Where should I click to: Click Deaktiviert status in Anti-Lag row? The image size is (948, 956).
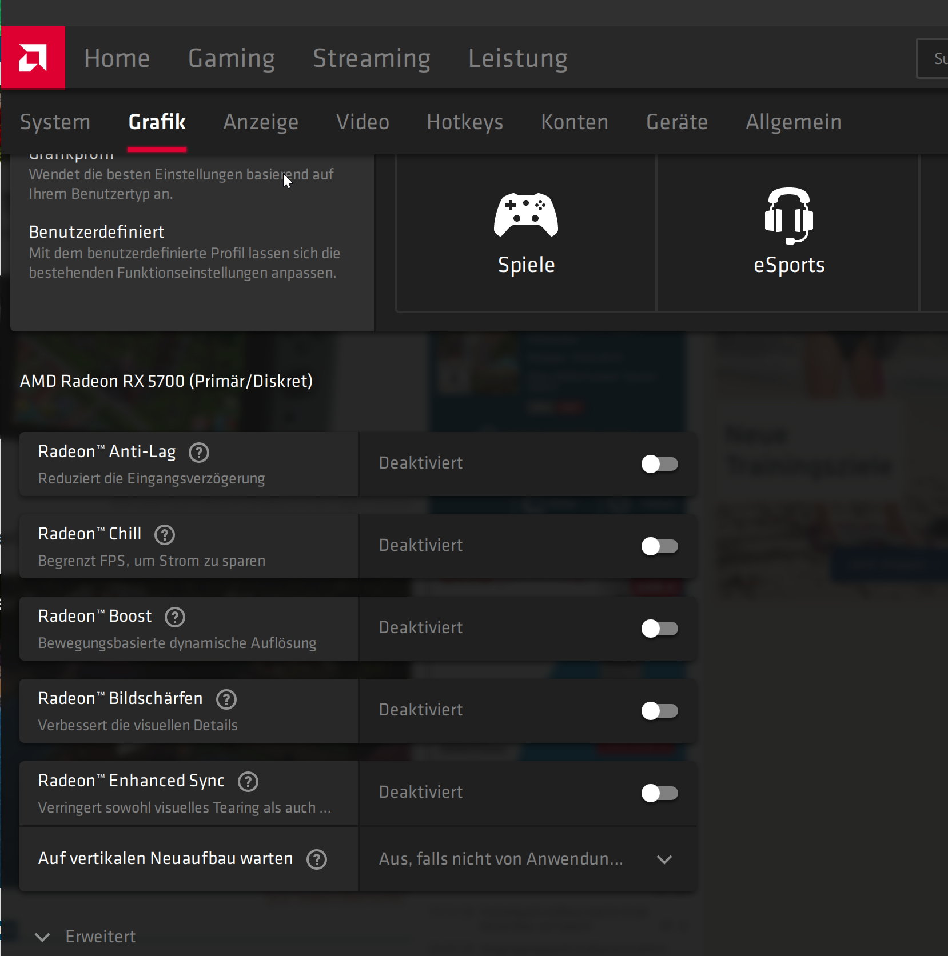(x=421, y=463)
